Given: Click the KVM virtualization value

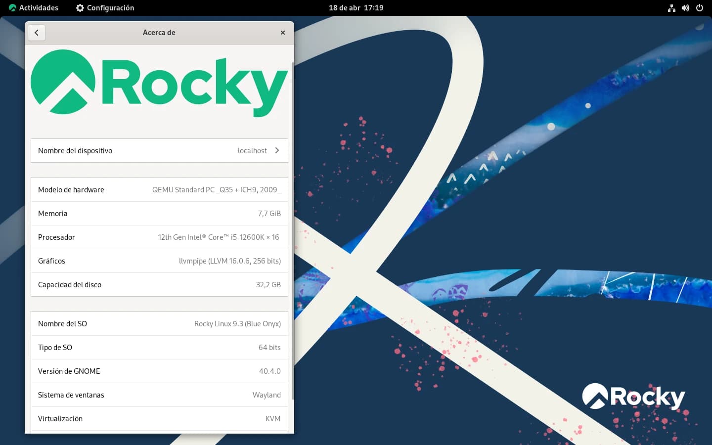Looking at the screenshot, I should coord(273,419).
